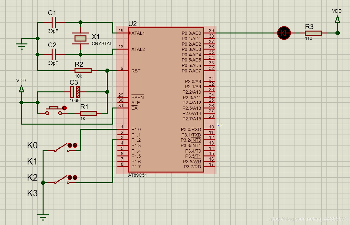This screenshot has width=350, height=225.
Task: Click the K3 text label
Action: 32,193
